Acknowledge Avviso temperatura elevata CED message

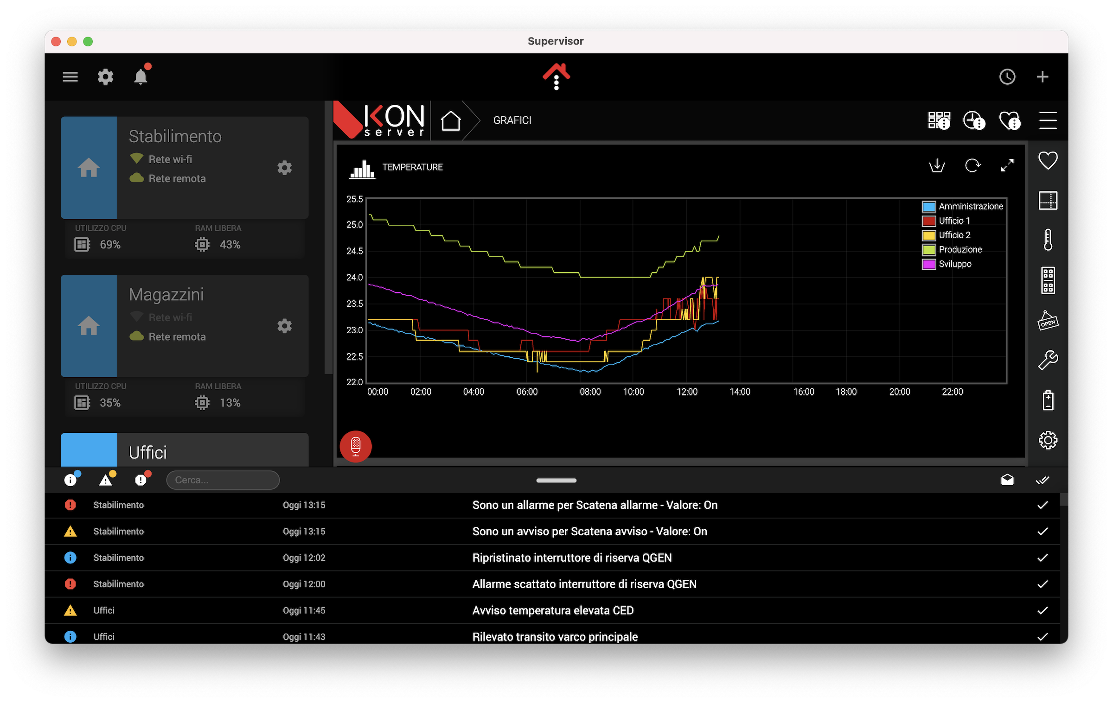pyautogui.click(x=1043, y=611)
